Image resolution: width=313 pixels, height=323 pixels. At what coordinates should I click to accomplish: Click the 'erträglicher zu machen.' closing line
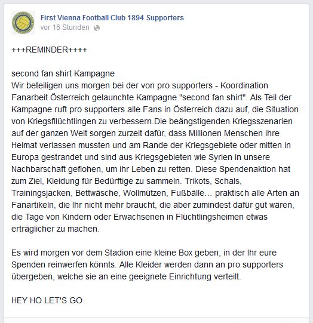click(x=56, y=229)
